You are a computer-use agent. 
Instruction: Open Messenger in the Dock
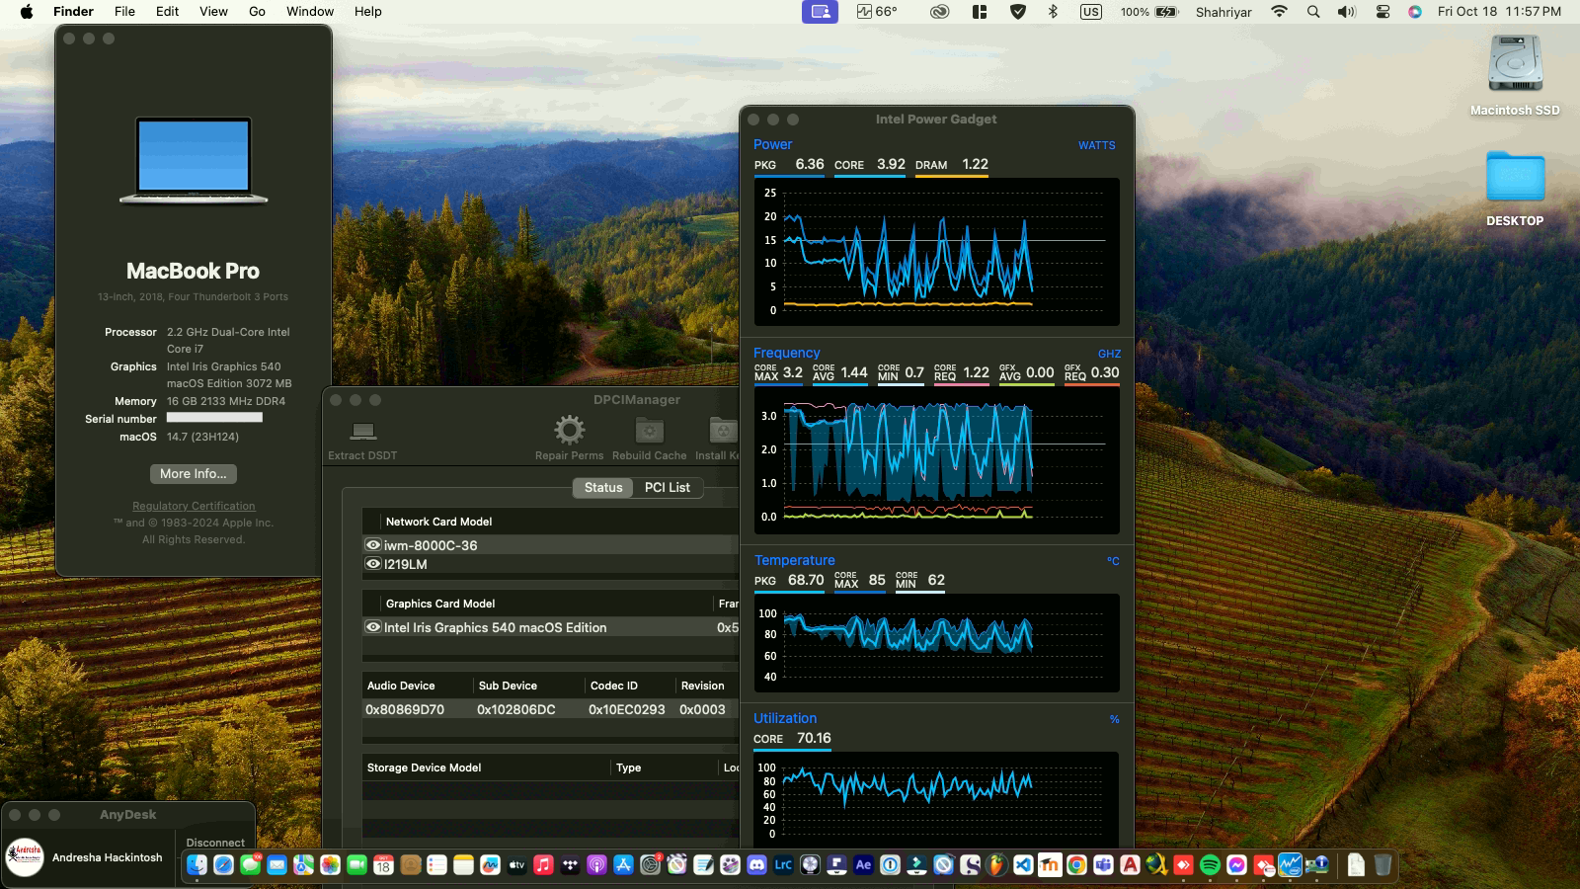tap(1236, 864)
